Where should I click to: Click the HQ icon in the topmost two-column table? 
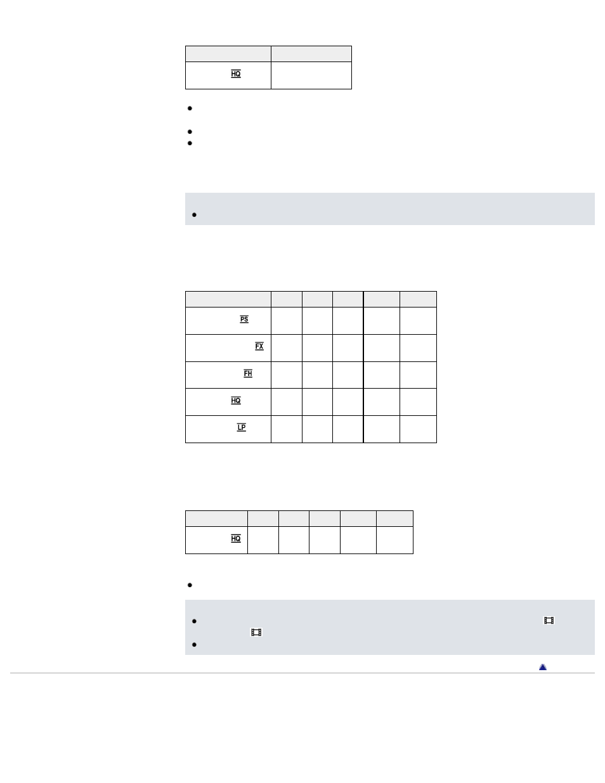point(236,74)
